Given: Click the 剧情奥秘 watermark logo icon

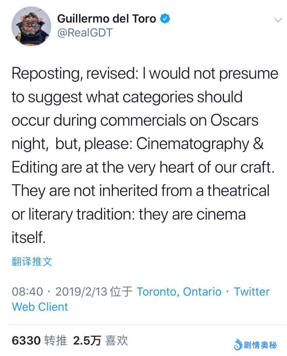Looking at the screenshot, I should 238,345.
